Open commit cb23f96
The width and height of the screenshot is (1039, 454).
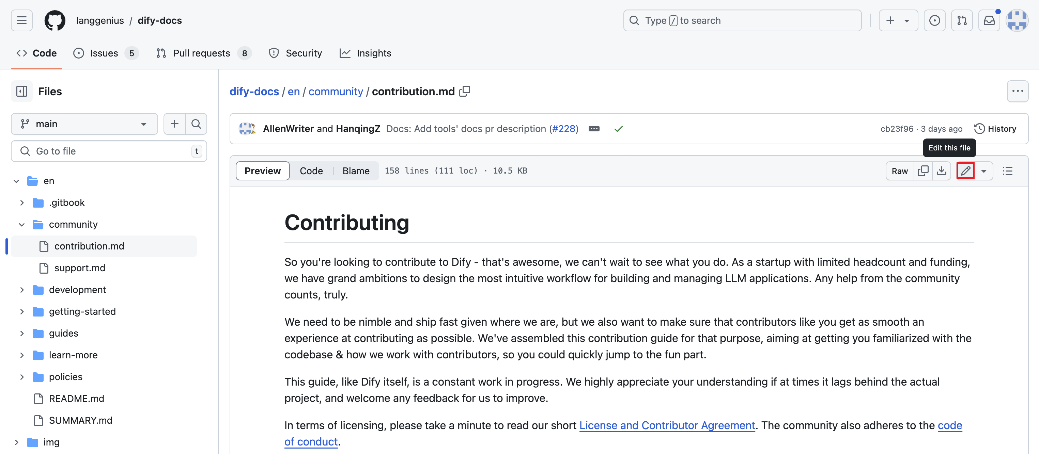pyautogui.click(x=897, y=129)
